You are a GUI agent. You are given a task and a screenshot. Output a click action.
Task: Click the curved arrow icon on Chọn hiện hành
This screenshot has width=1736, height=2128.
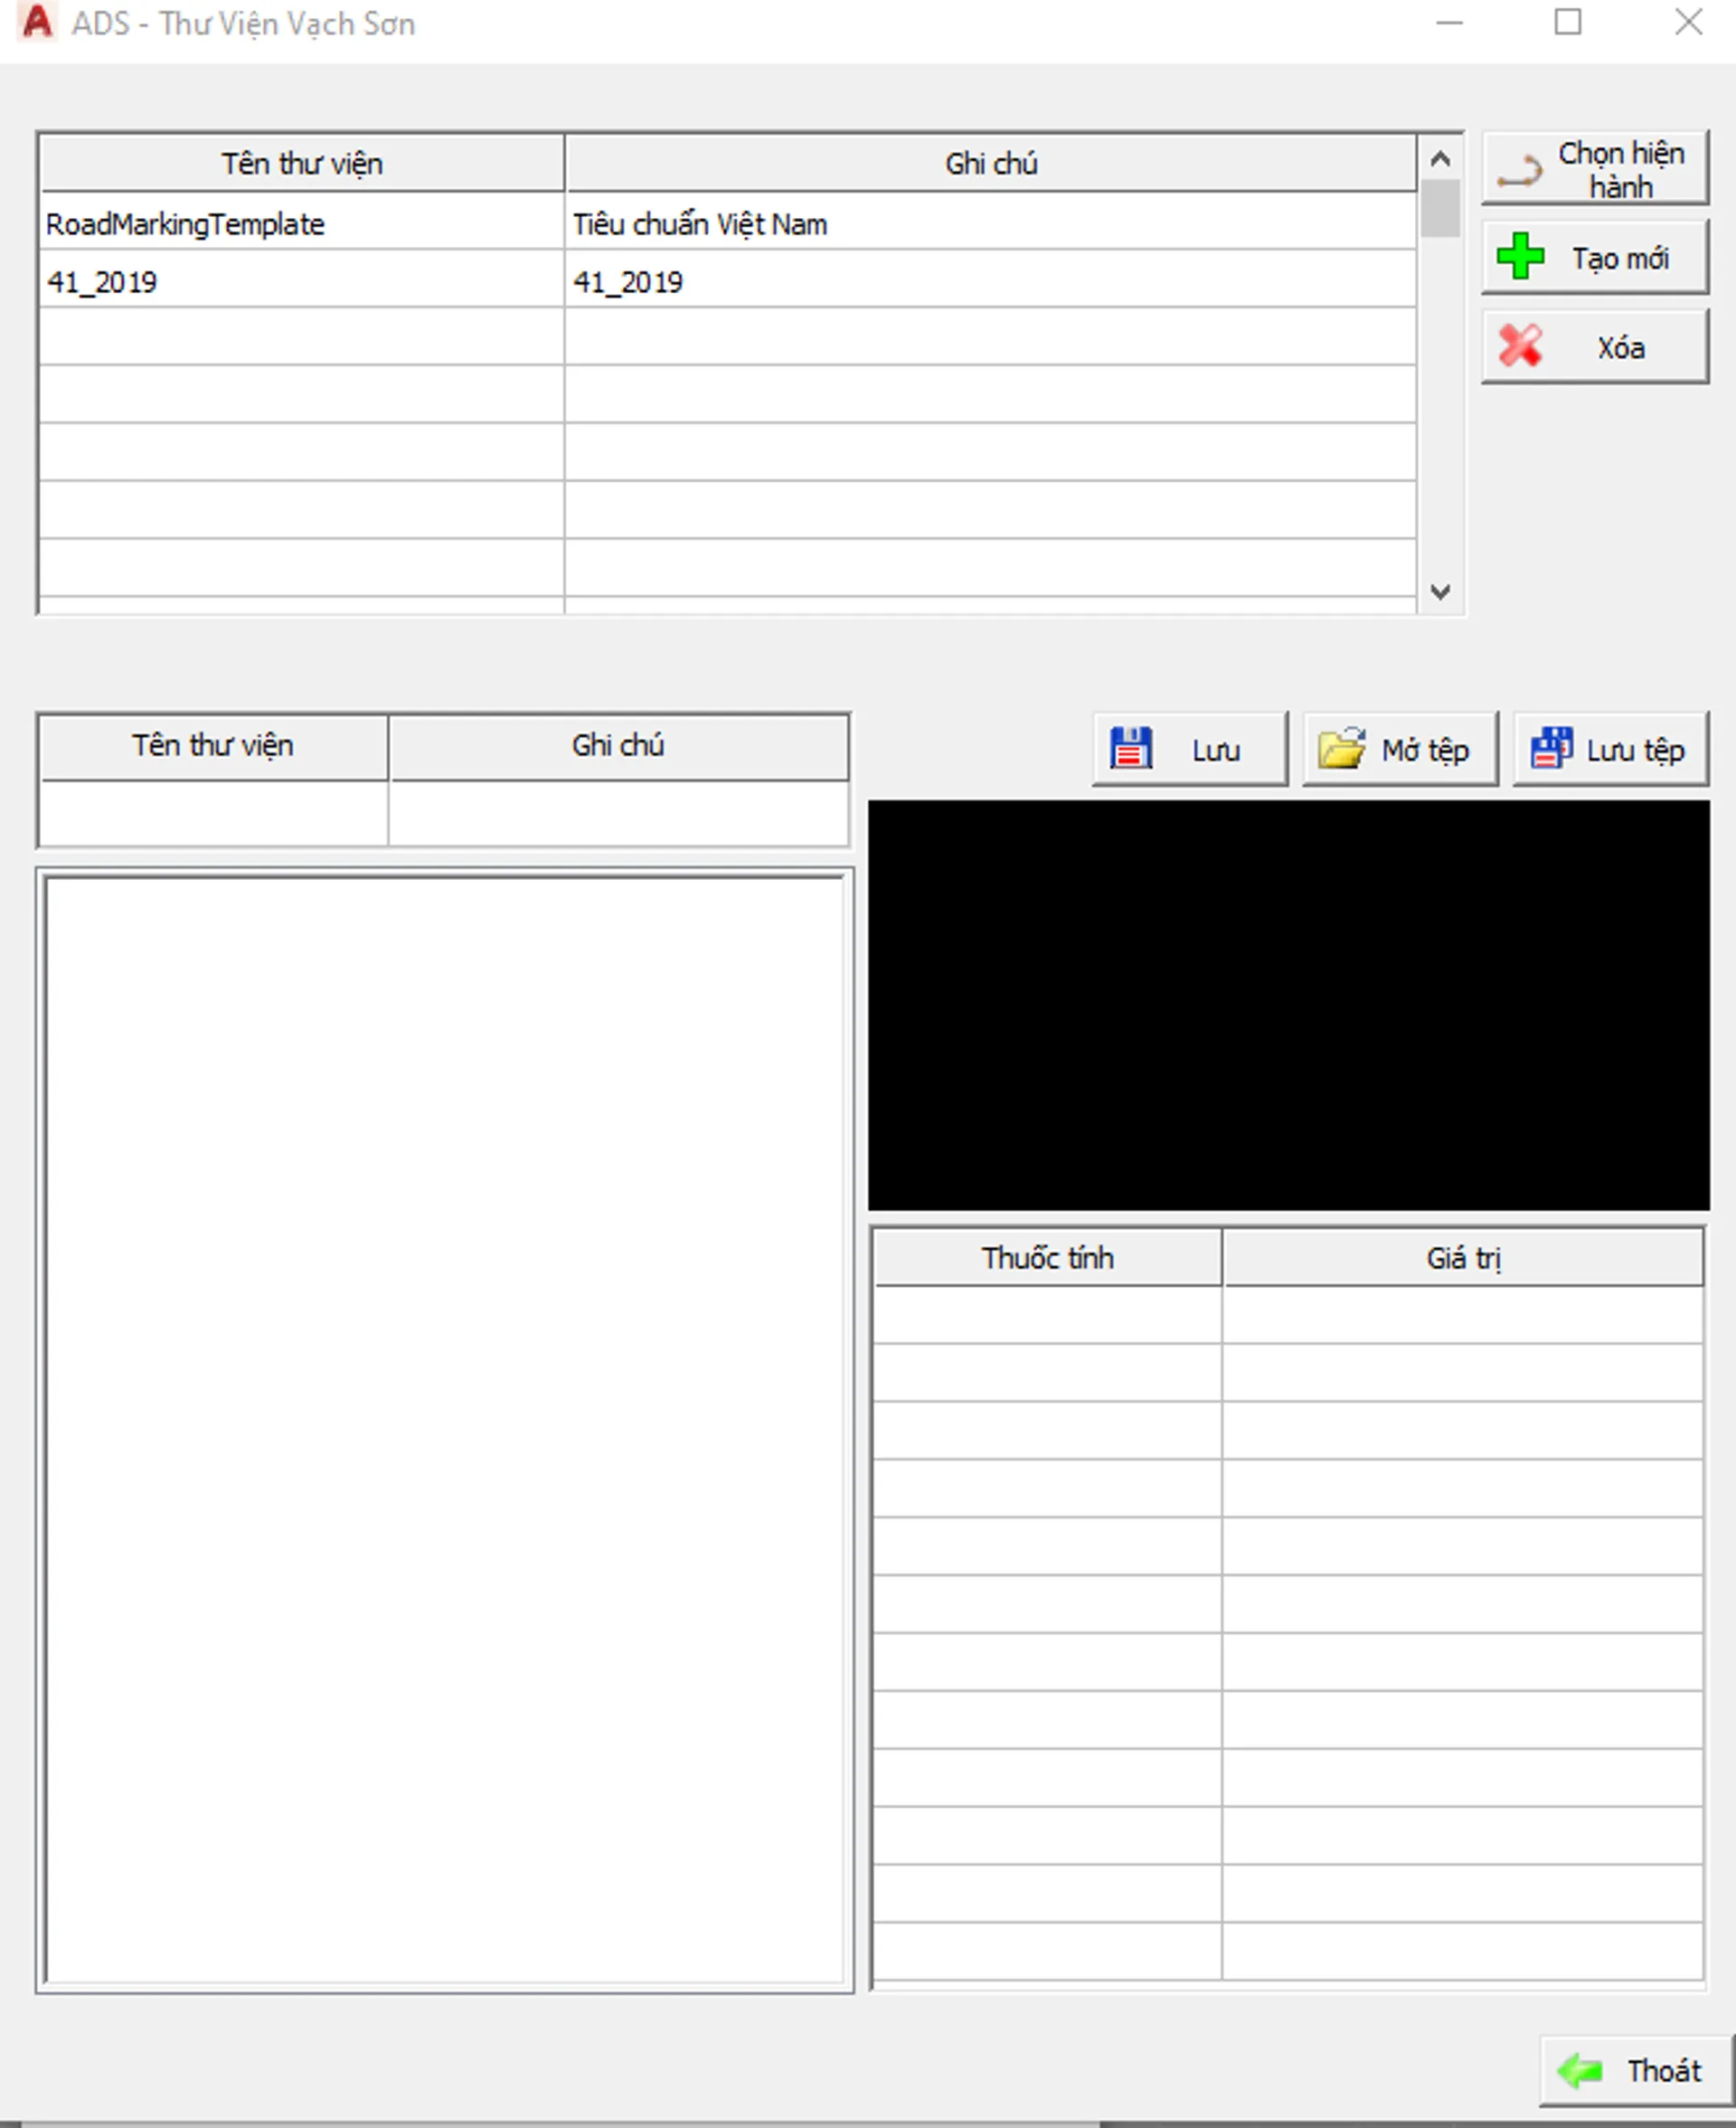coord(1519,170)
